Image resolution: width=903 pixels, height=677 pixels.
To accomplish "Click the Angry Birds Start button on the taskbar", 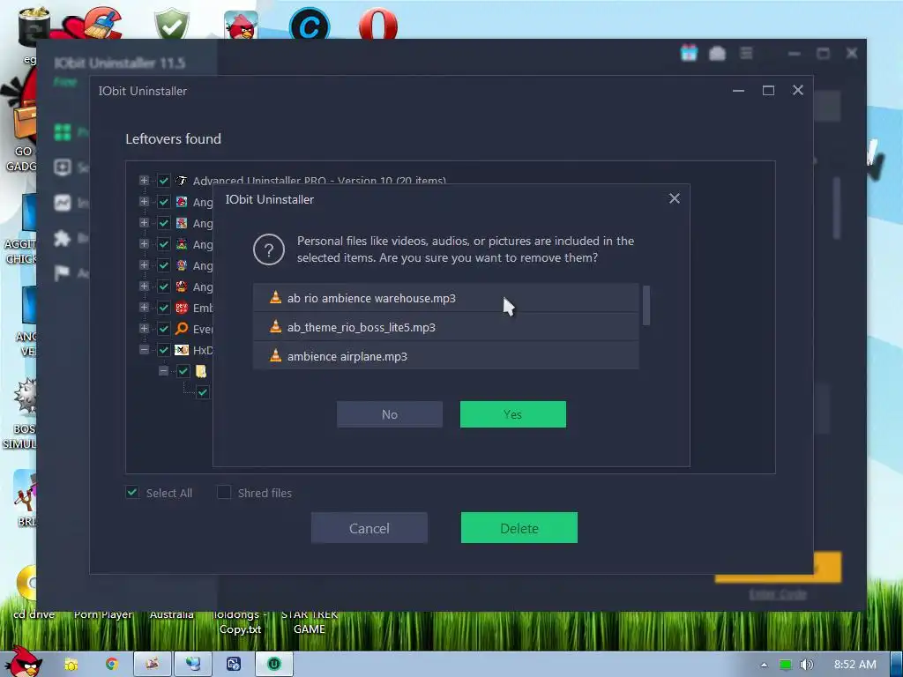I will pos(22,662).
